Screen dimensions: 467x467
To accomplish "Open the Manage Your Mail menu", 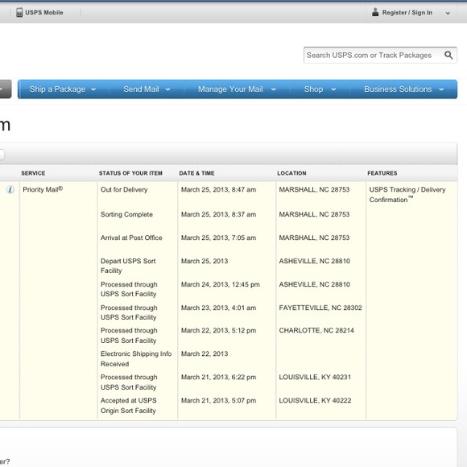I will pos(230,89).
